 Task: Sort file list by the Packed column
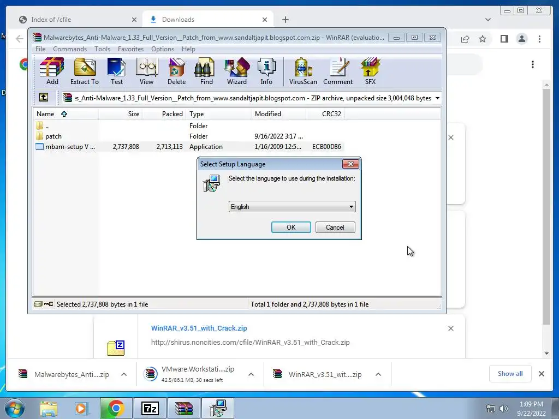pos(164,114)
